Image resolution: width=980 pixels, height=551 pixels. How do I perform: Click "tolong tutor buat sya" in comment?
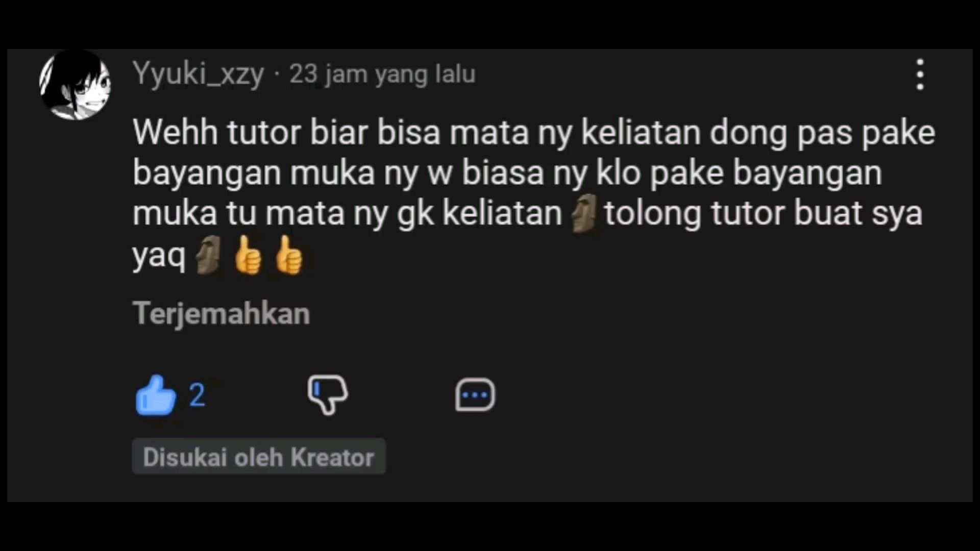click(764, 213)
